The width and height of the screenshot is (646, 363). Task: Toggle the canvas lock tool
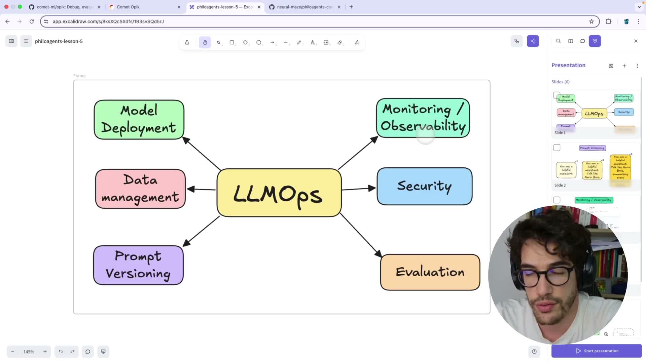pos(187,42)
